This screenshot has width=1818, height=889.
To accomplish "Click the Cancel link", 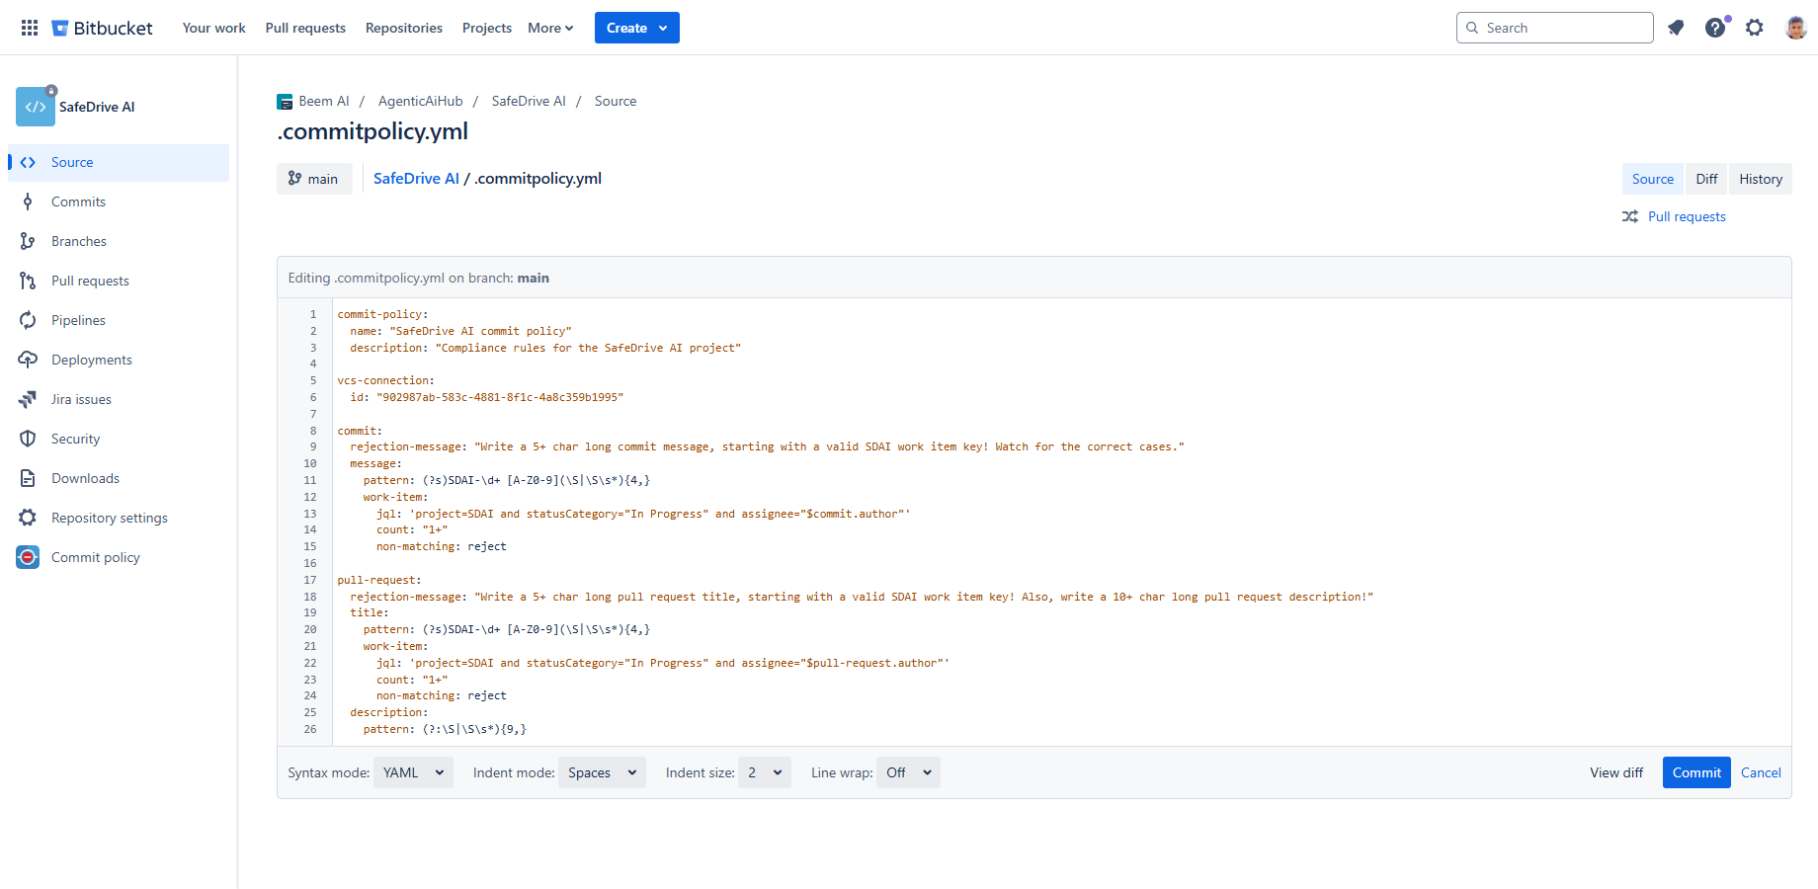I will [x=1761, y=772].
